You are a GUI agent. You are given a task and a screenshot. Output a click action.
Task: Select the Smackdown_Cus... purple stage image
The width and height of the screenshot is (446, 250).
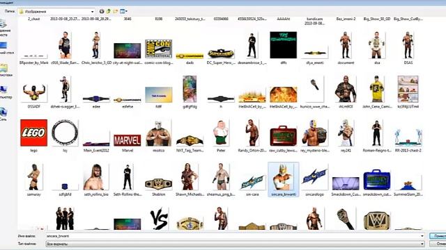[346, 183]
